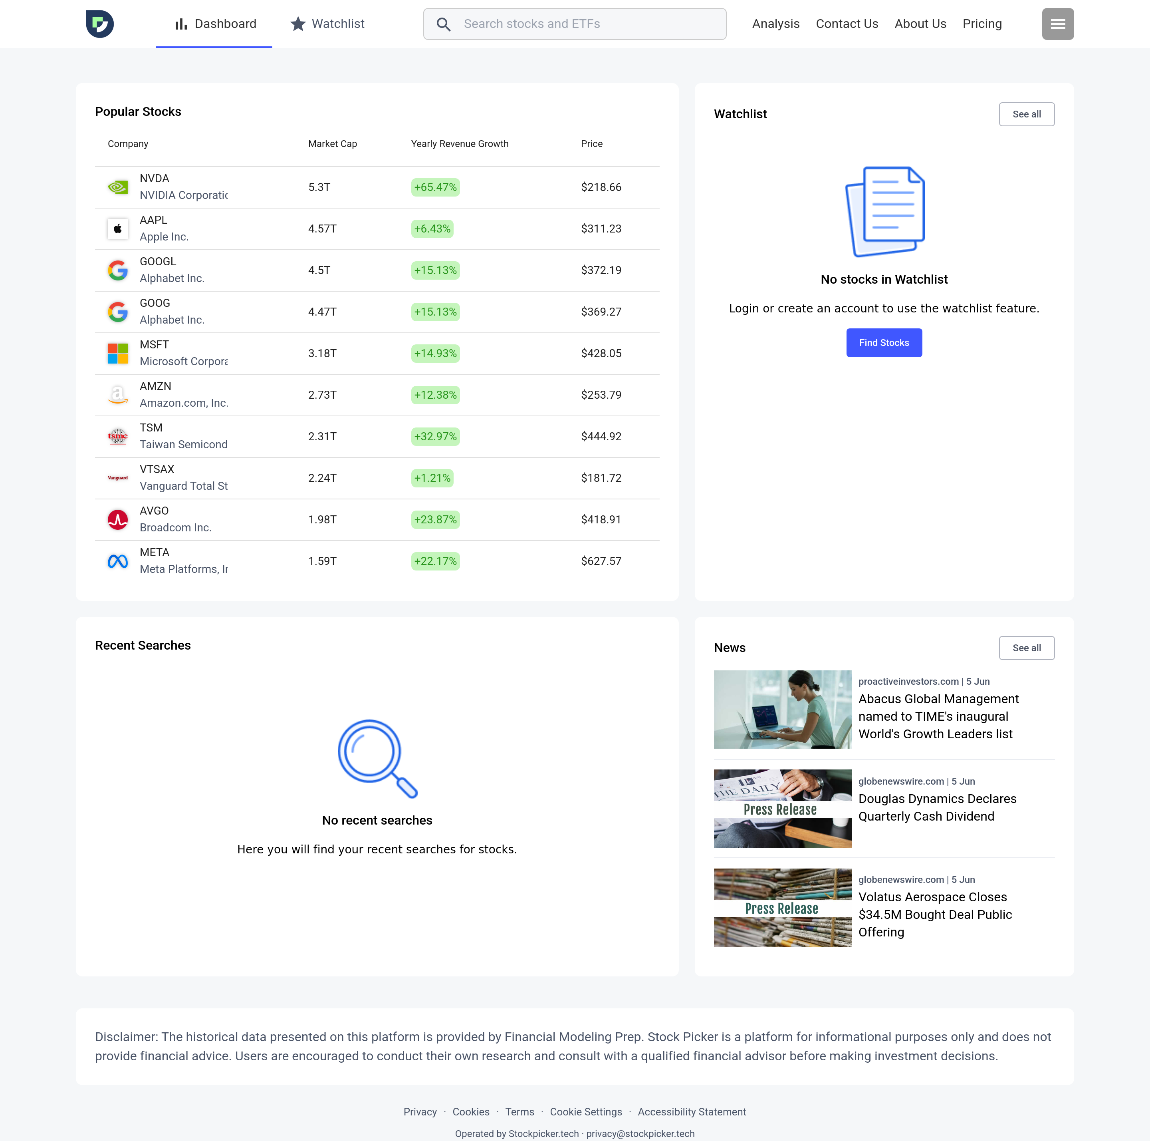1150x1141 pixels.
Task: Click the +1.21% growth badge
Action: pyautogui.click(x=432, y=478)
